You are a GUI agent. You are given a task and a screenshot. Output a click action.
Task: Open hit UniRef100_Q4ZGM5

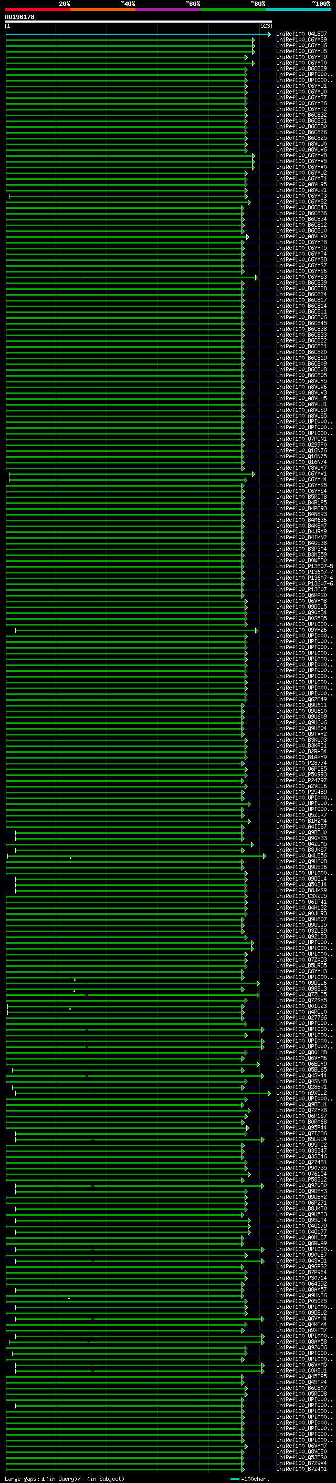tap(301, 844)
